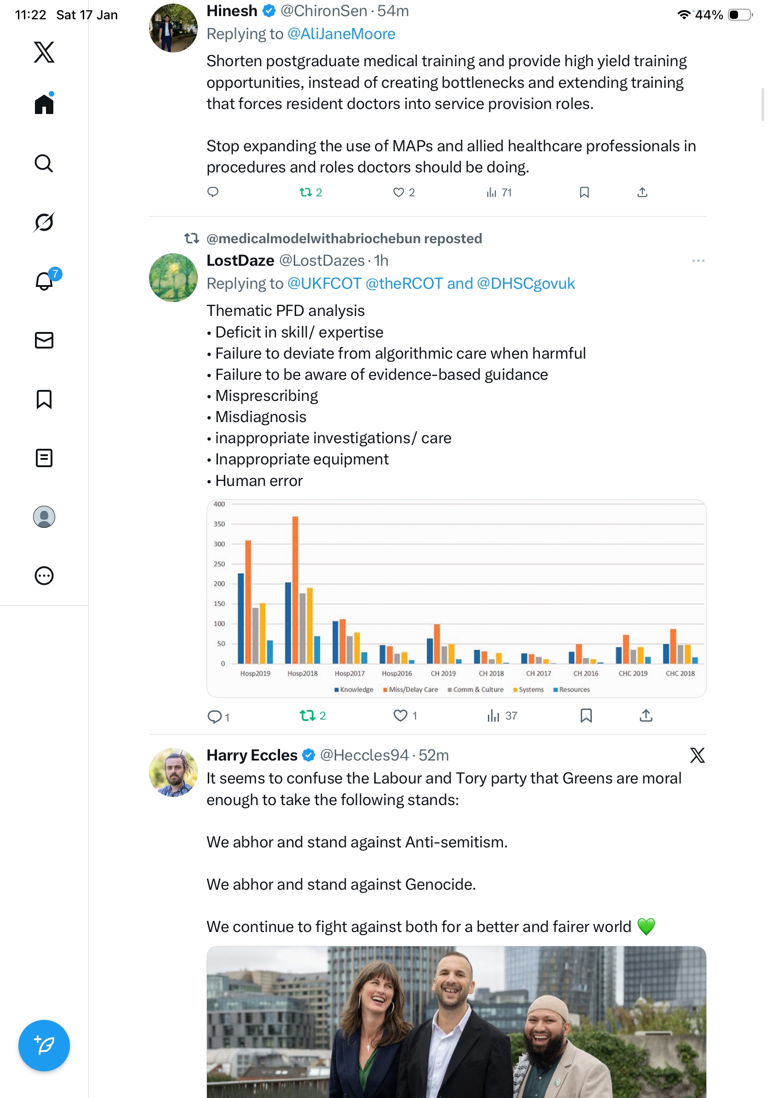Open share menu on Hinesh's post

642,192
